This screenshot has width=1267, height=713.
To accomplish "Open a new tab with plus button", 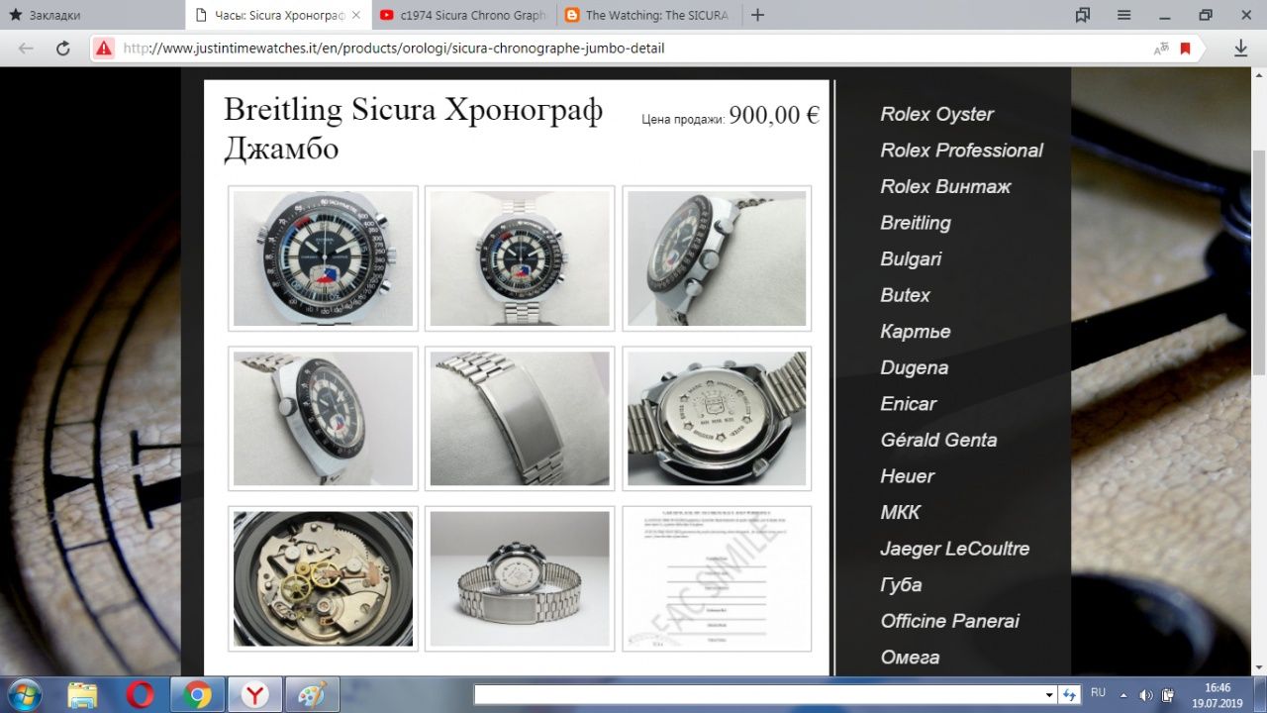I will coord(757,15).
